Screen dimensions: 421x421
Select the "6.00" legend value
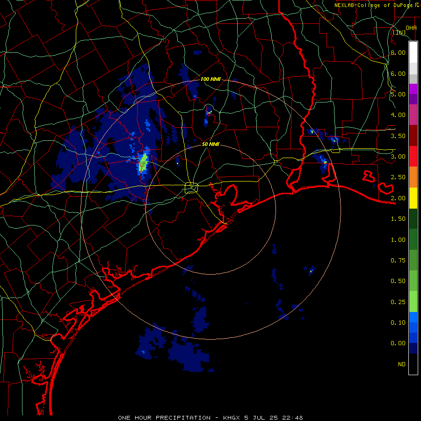[398, 73]
